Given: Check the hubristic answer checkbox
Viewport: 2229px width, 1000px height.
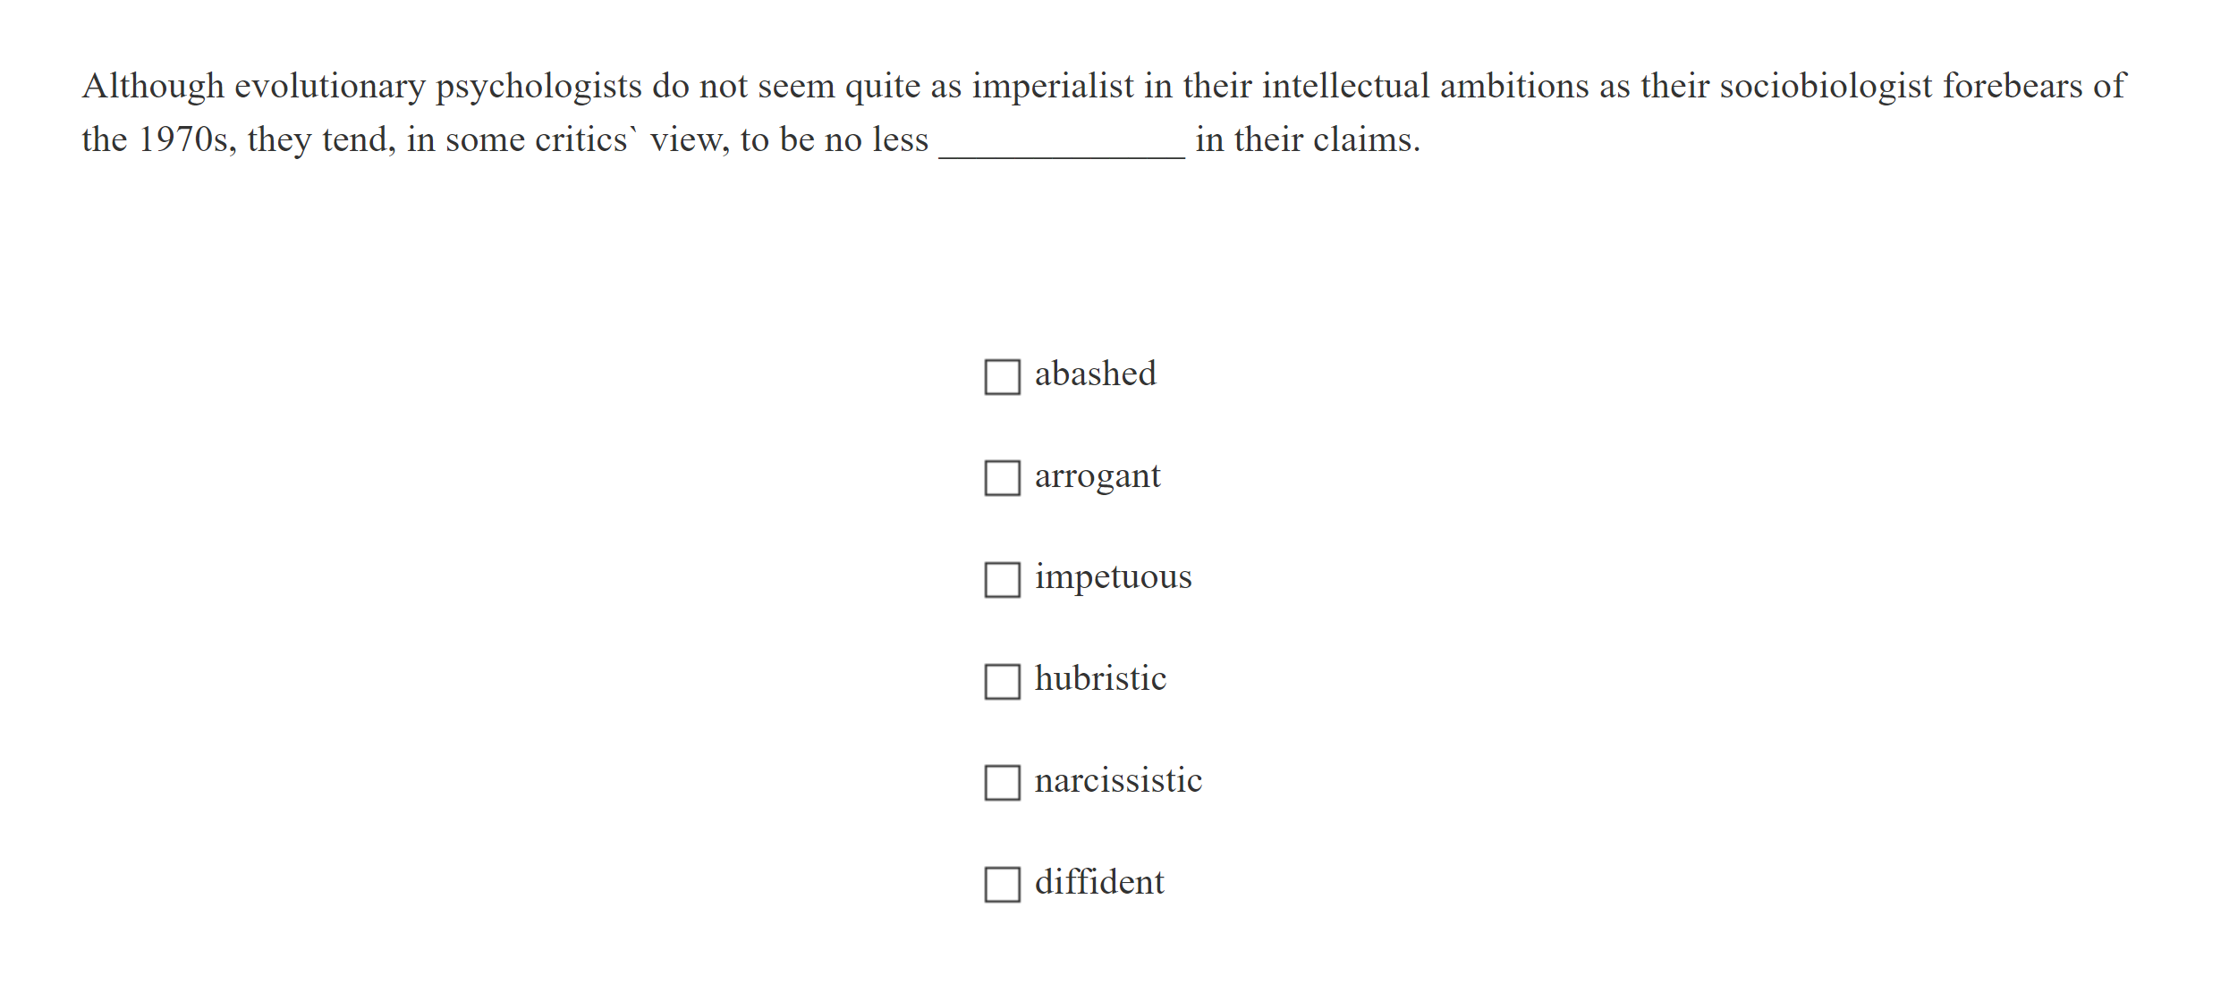Looking at the screenshot, I should 1001,682.
